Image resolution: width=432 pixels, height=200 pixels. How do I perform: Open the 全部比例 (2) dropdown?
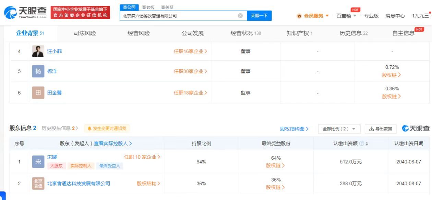(x=339, y=128)
